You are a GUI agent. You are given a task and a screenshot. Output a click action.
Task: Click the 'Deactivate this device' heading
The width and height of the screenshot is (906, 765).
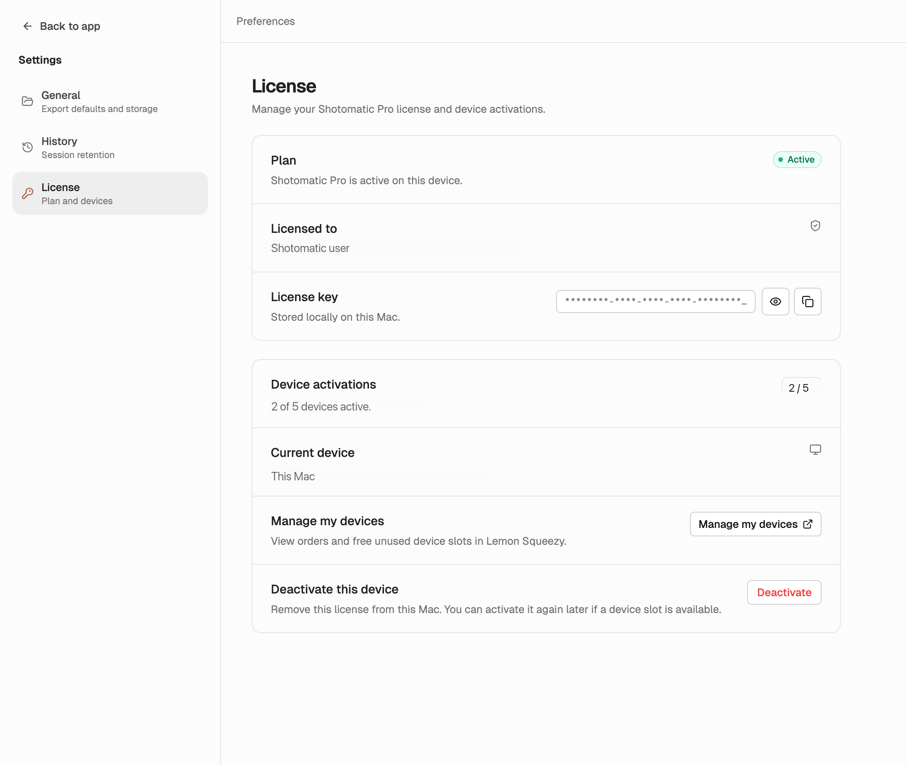click(x=334, y=589)
